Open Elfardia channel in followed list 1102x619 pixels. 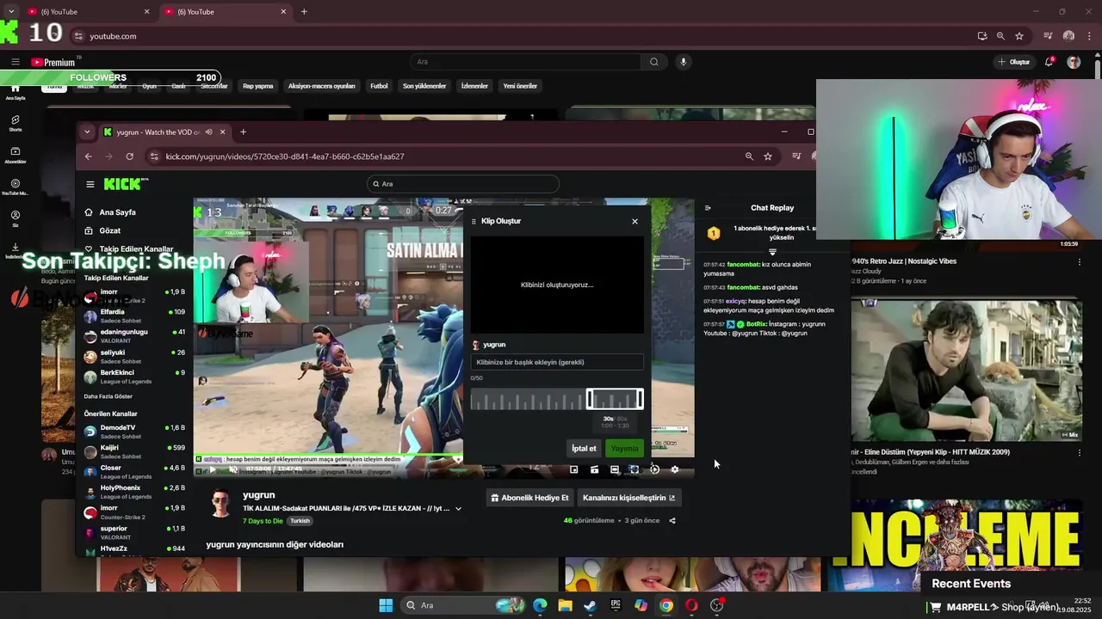(135, 316)
